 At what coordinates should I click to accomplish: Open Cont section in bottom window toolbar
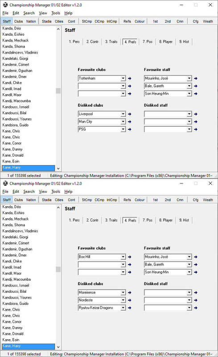point(71,200)
